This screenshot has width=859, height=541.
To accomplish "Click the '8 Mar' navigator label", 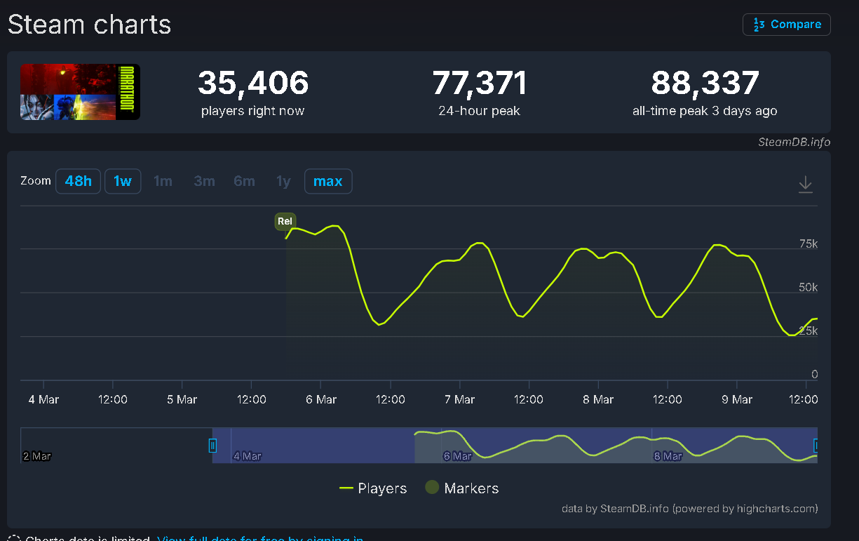I will point(668,456).
